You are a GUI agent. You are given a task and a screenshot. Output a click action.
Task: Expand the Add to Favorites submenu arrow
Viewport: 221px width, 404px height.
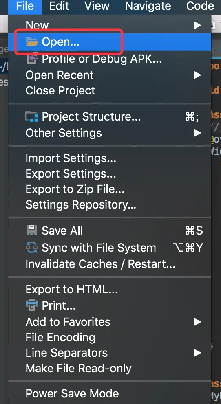(197, 322)
